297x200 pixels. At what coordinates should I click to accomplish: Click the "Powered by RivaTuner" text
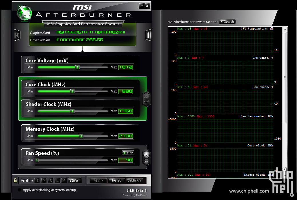[x=134, y=195]
